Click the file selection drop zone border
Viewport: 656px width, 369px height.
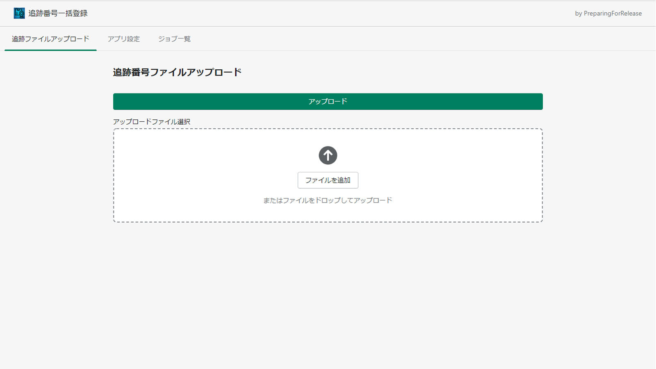pyautogui.click(x=328, y=128)
